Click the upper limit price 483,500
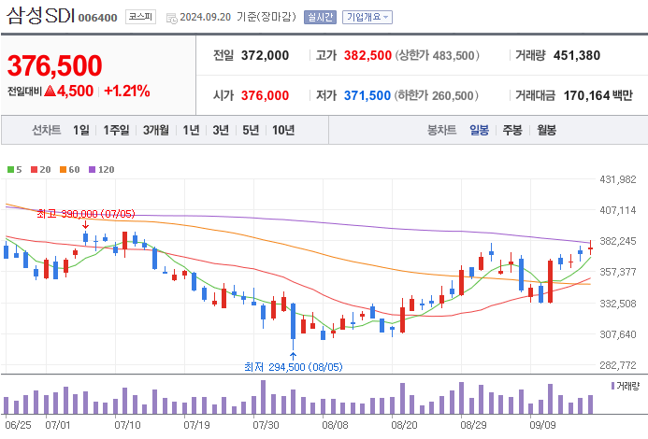Viewport: 648px width, 439px height. (x=454, y=55)
